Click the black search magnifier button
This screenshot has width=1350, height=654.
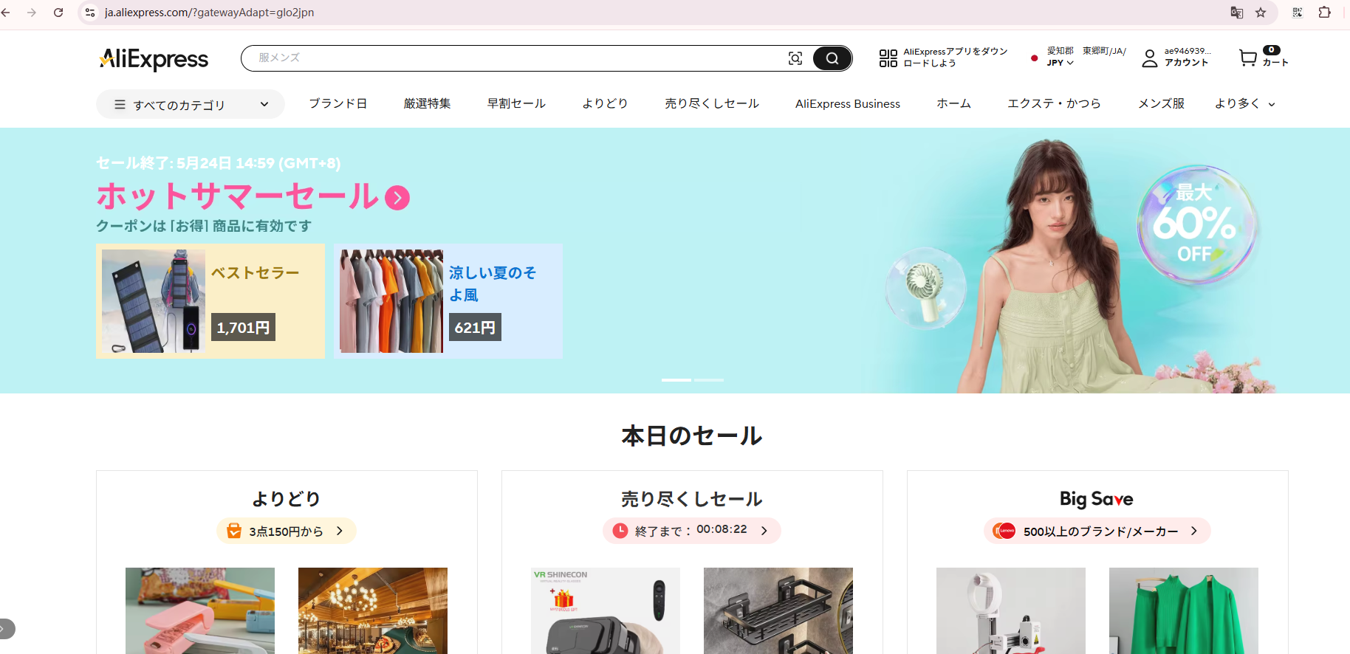pyautogui.click(x=832, y=58)
